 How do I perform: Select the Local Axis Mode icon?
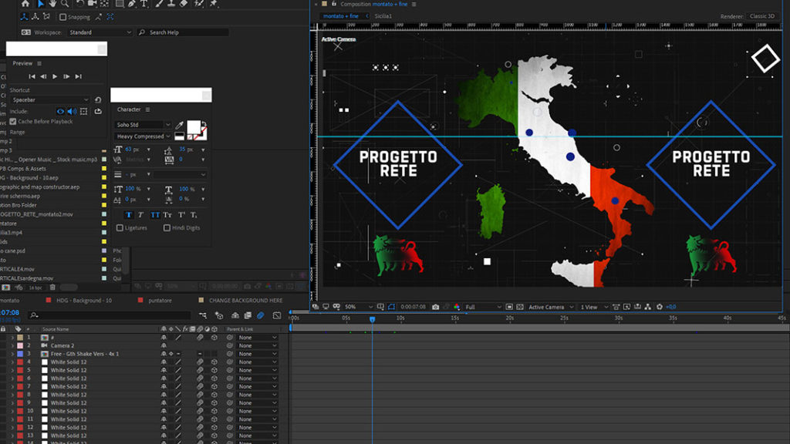(24, 17)
